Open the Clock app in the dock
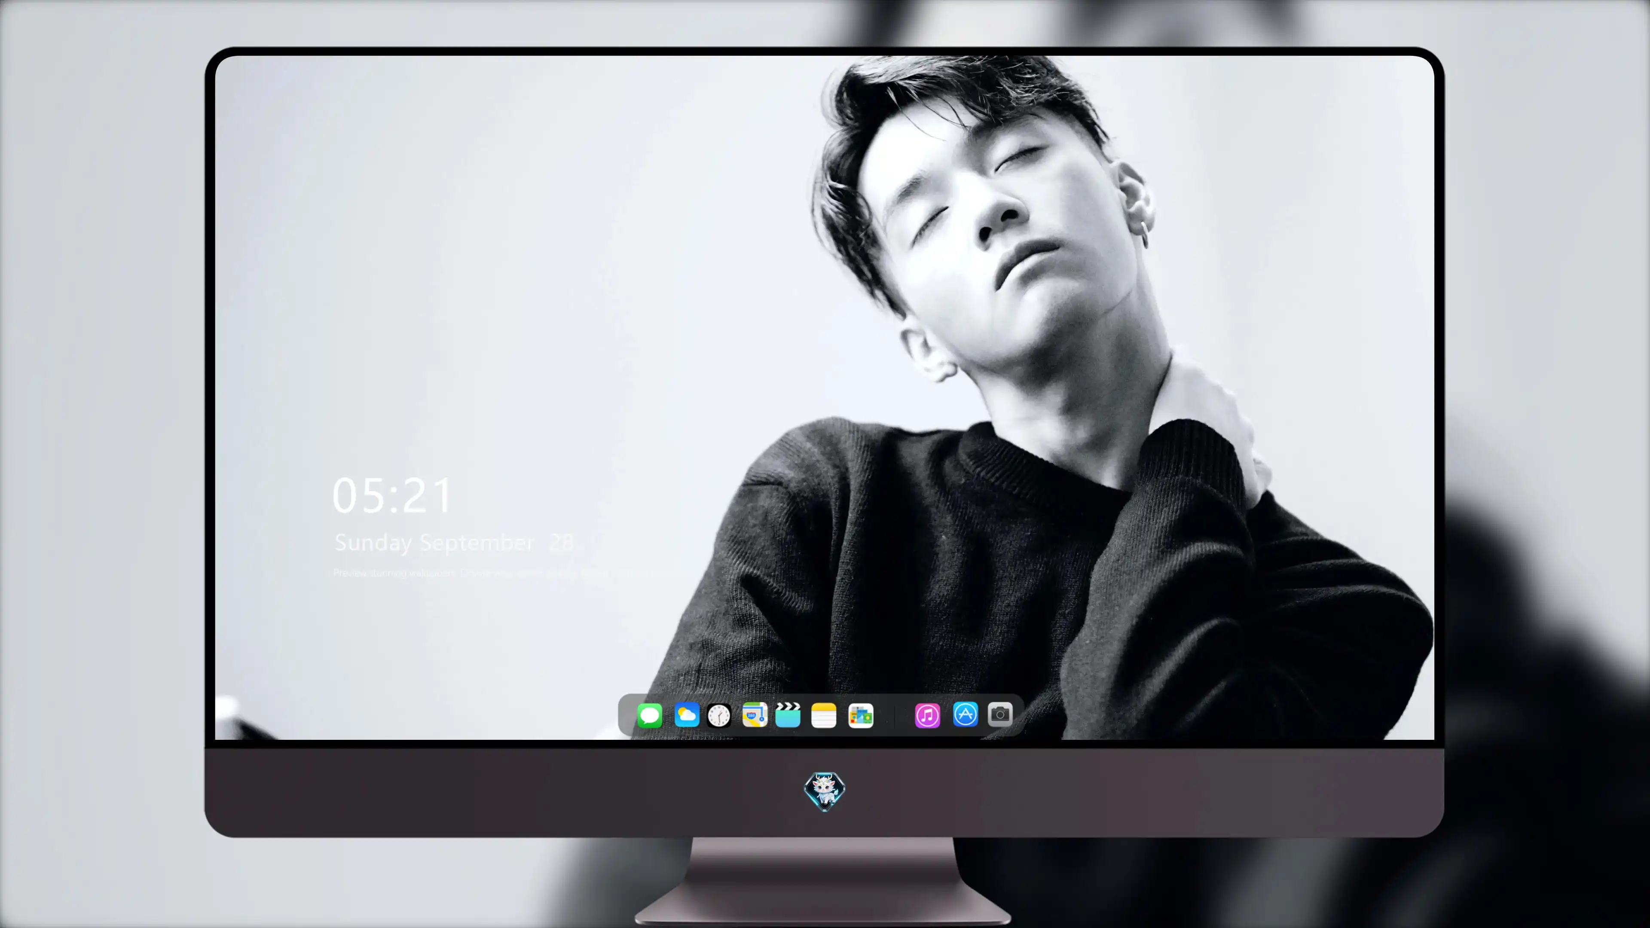The image size is (1650, 928). click(719, 715)
